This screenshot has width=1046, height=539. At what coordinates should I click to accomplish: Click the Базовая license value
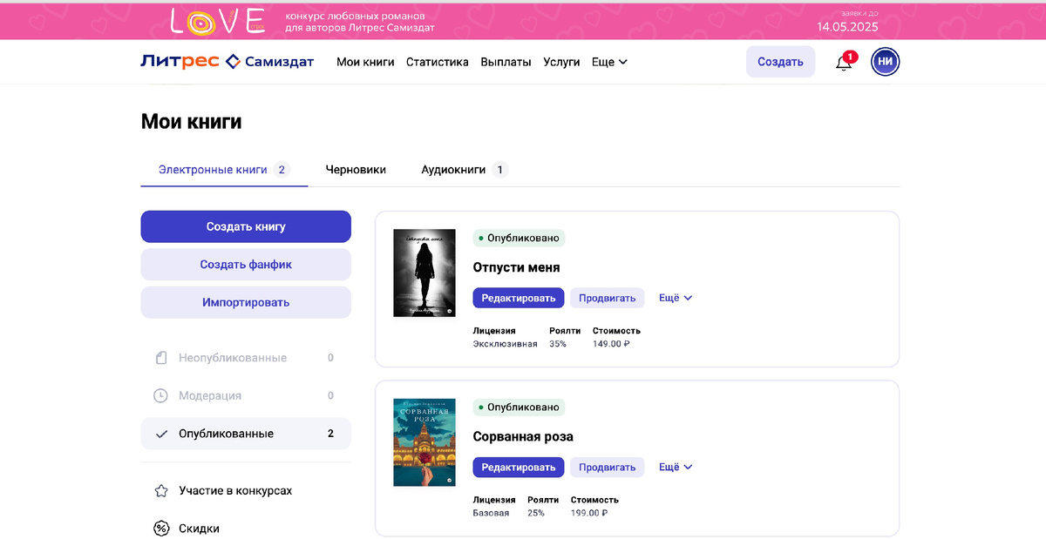[x=491, y=513]
